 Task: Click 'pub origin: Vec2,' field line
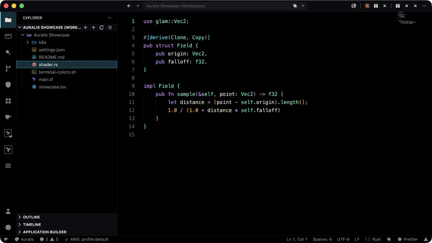click(181, 54)
